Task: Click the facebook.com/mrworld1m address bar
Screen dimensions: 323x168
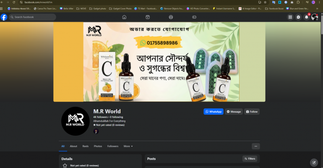Action: click(x=38, y=2)
